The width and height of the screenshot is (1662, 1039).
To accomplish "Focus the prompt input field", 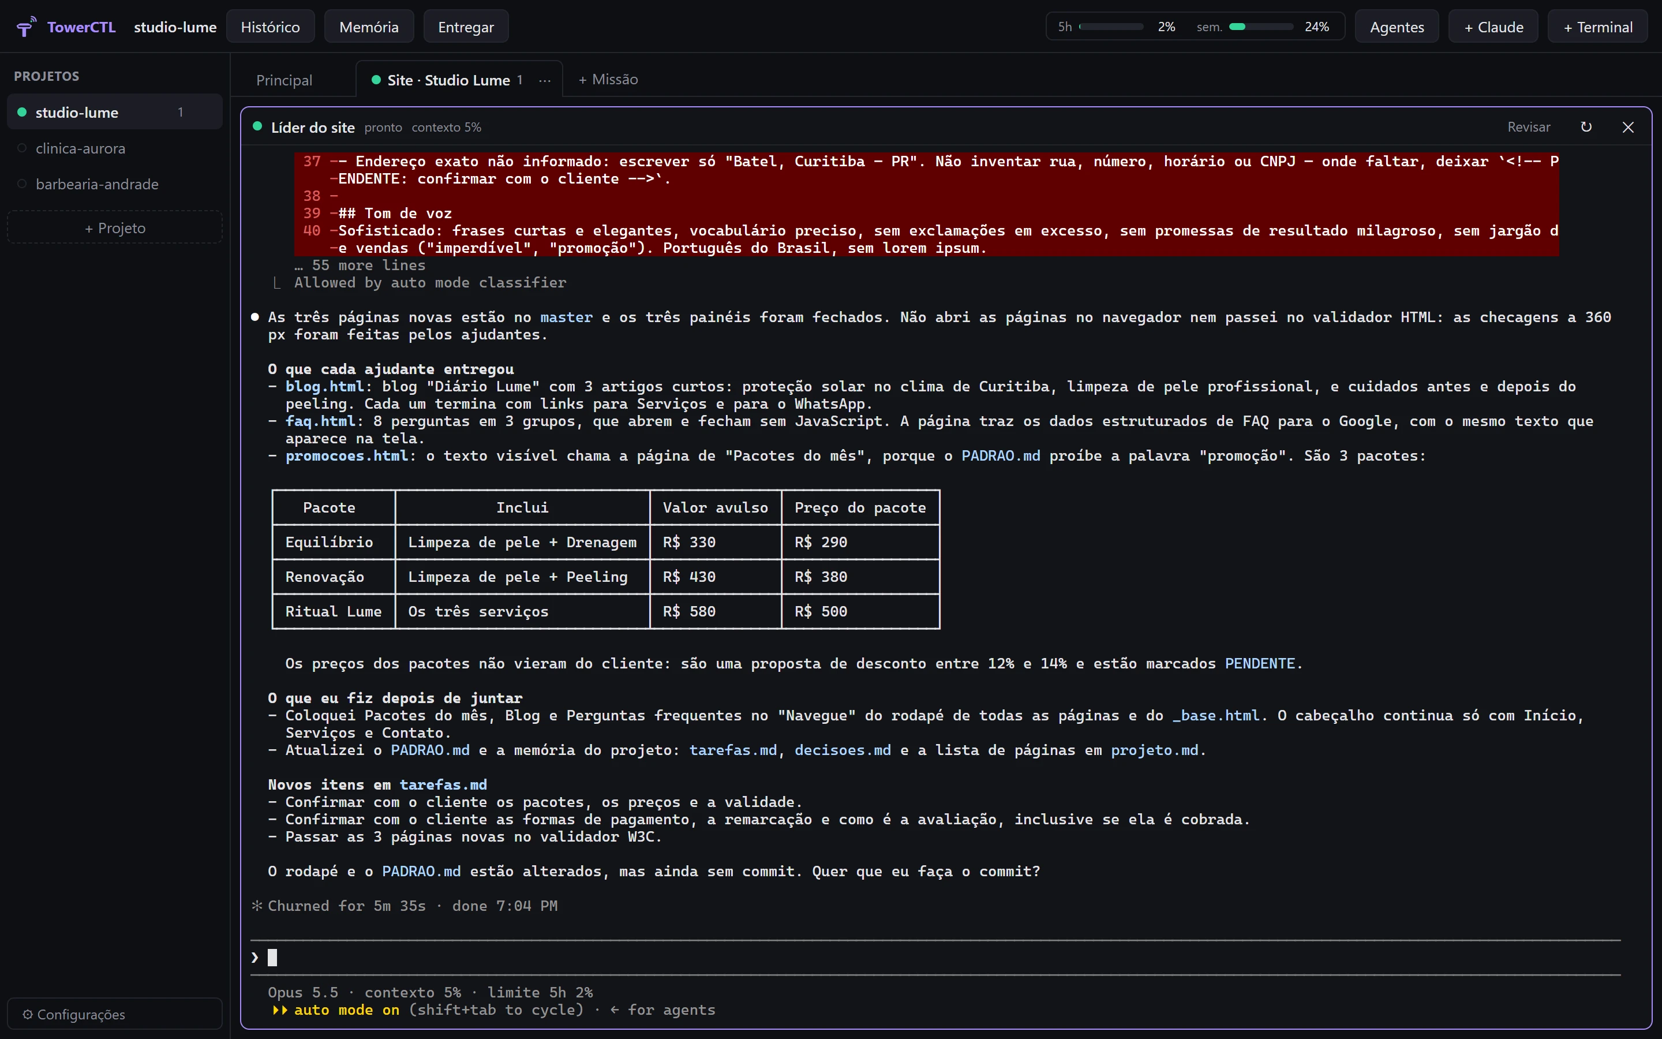I will [935, 957].
